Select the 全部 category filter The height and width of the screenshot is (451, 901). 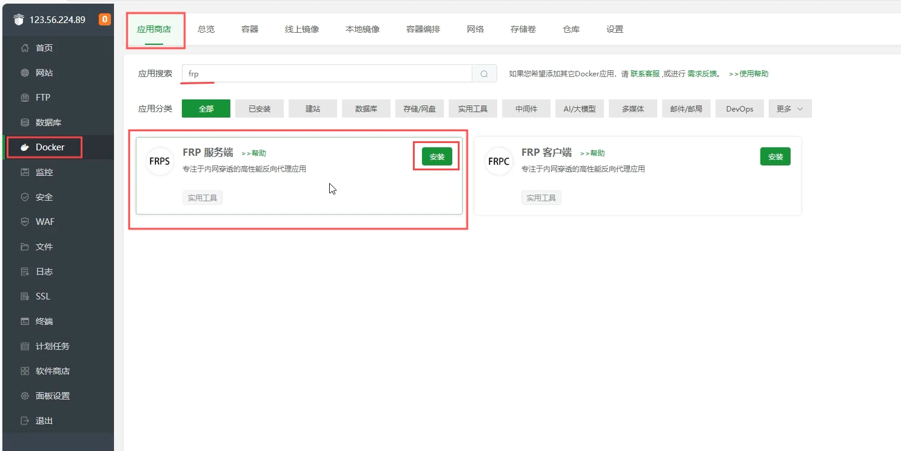point(206,109)
